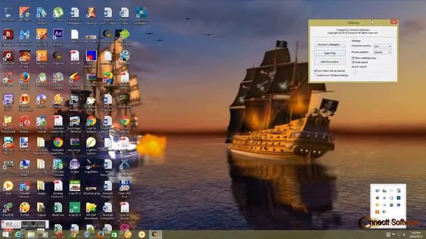Select the Total DVD Pack floppy icon
Screen dimensions: 426x239
(x=124, y=189)
